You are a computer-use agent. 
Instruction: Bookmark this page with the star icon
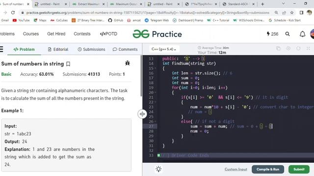tap(292, 13)
